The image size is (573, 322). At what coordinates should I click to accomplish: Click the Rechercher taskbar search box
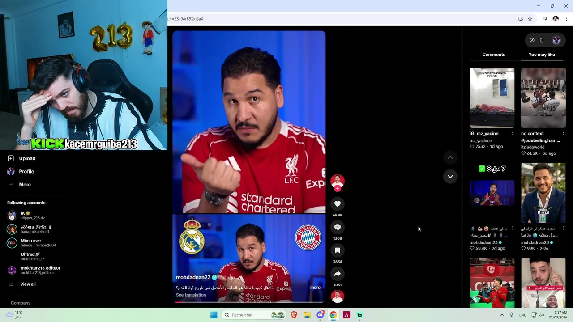pyautogui.click(x=254, y=315)
